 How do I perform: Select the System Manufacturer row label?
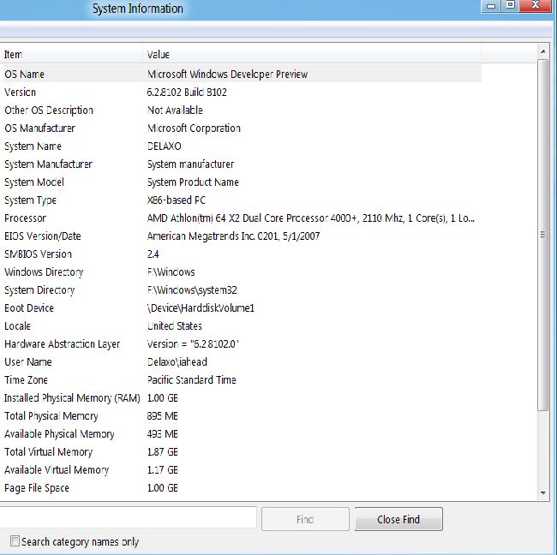click(x=48, y=164)
